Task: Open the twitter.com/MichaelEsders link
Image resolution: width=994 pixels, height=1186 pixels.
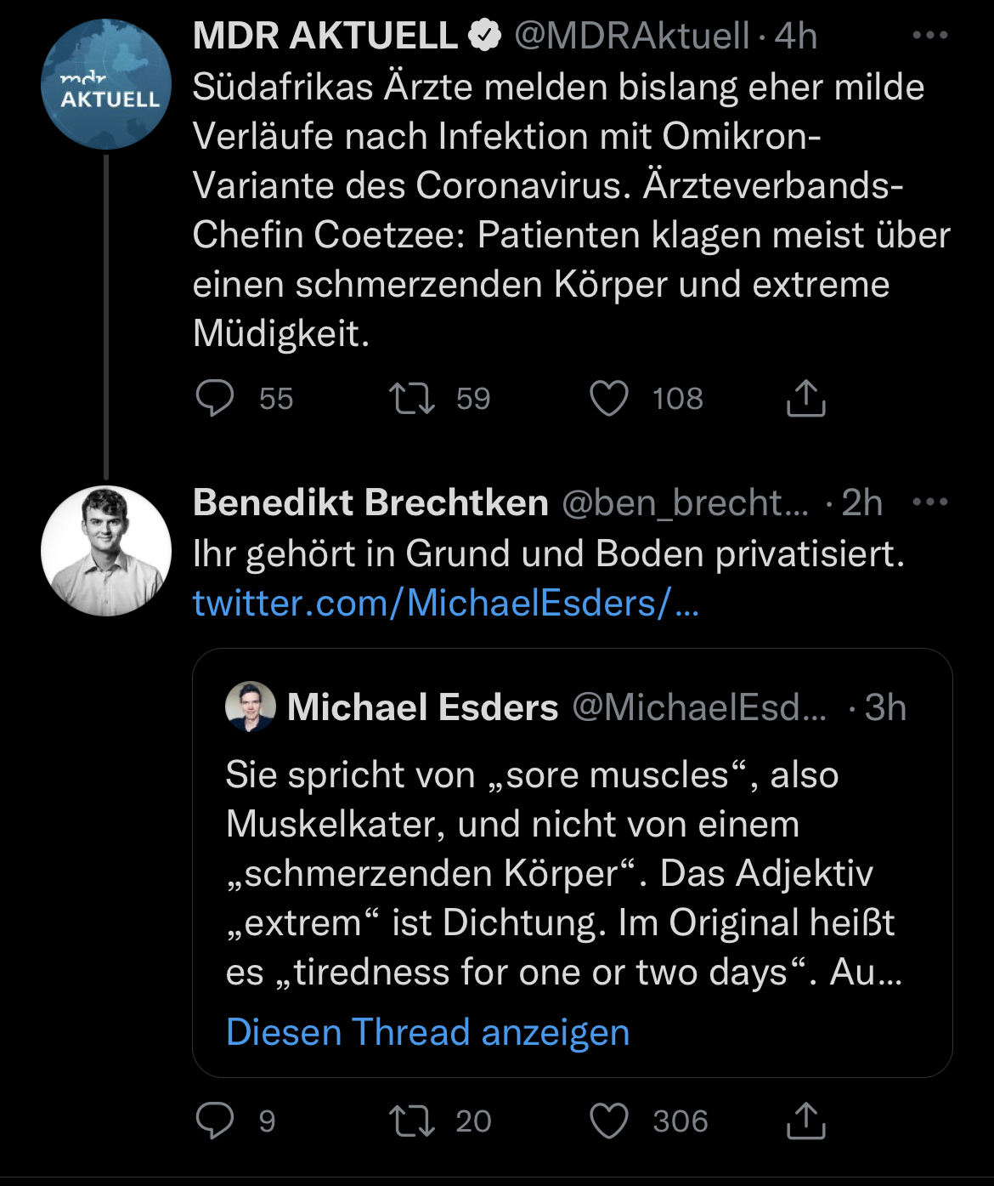Action: click(x=445, y=604)
